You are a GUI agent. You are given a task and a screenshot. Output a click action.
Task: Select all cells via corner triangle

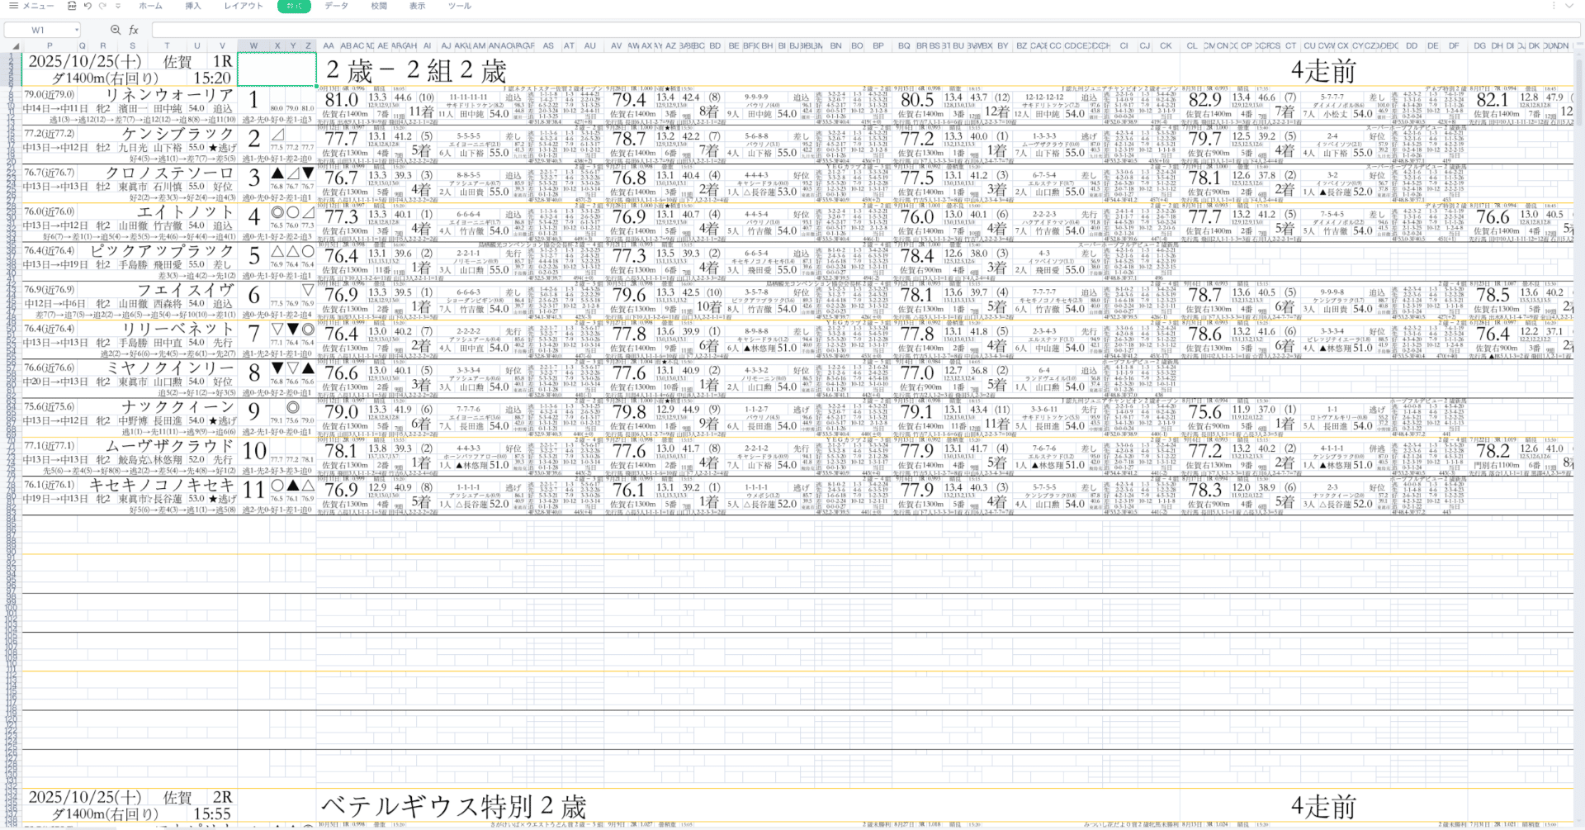point(16,45)
